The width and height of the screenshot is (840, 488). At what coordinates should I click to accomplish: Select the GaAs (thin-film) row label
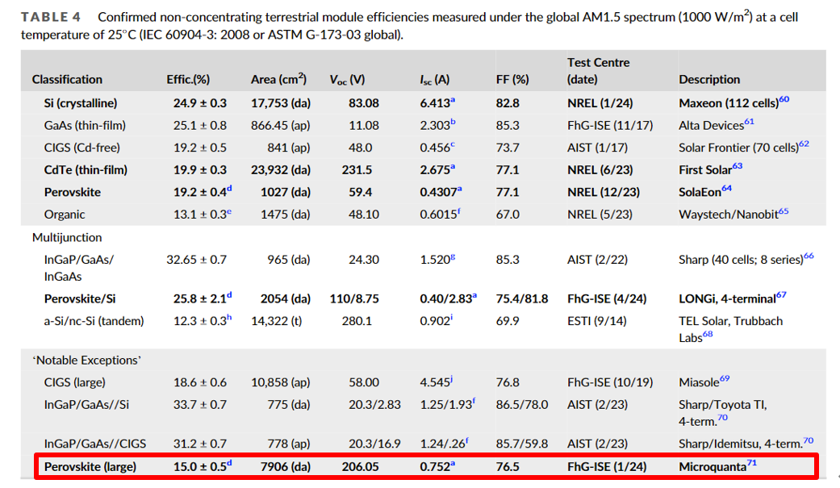pyautogui.click(x=85, y=125)
